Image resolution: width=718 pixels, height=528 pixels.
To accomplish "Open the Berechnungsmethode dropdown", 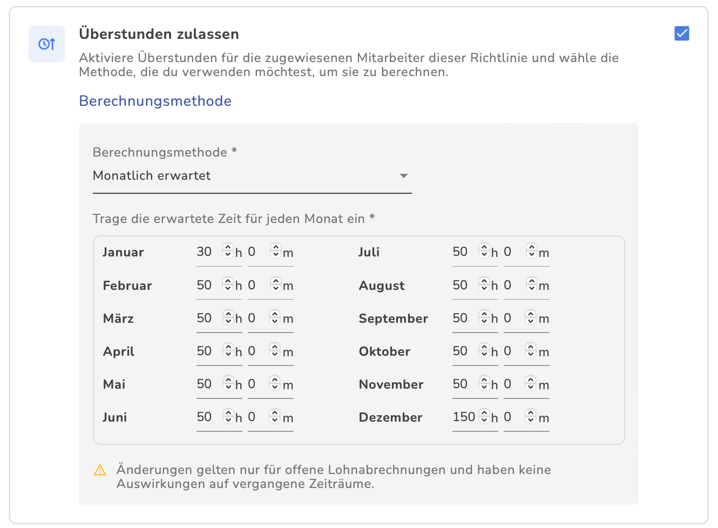I will coord(252,176).
